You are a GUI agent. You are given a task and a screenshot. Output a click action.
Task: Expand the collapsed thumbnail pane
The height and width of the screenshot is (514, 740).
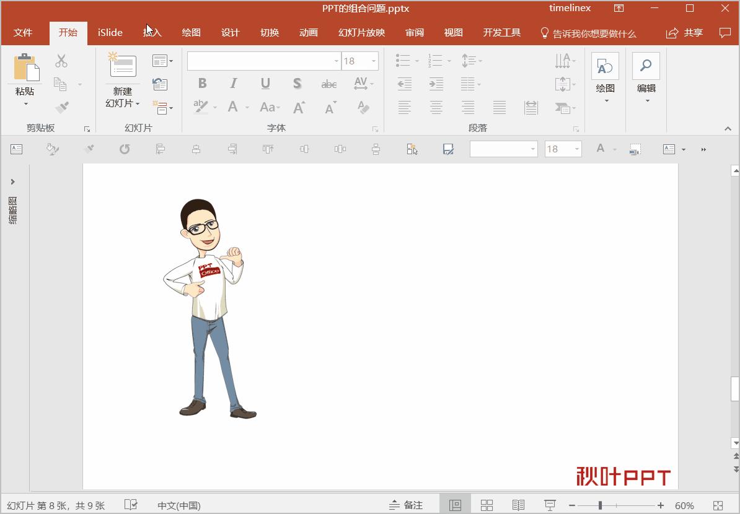coord(12,181)
